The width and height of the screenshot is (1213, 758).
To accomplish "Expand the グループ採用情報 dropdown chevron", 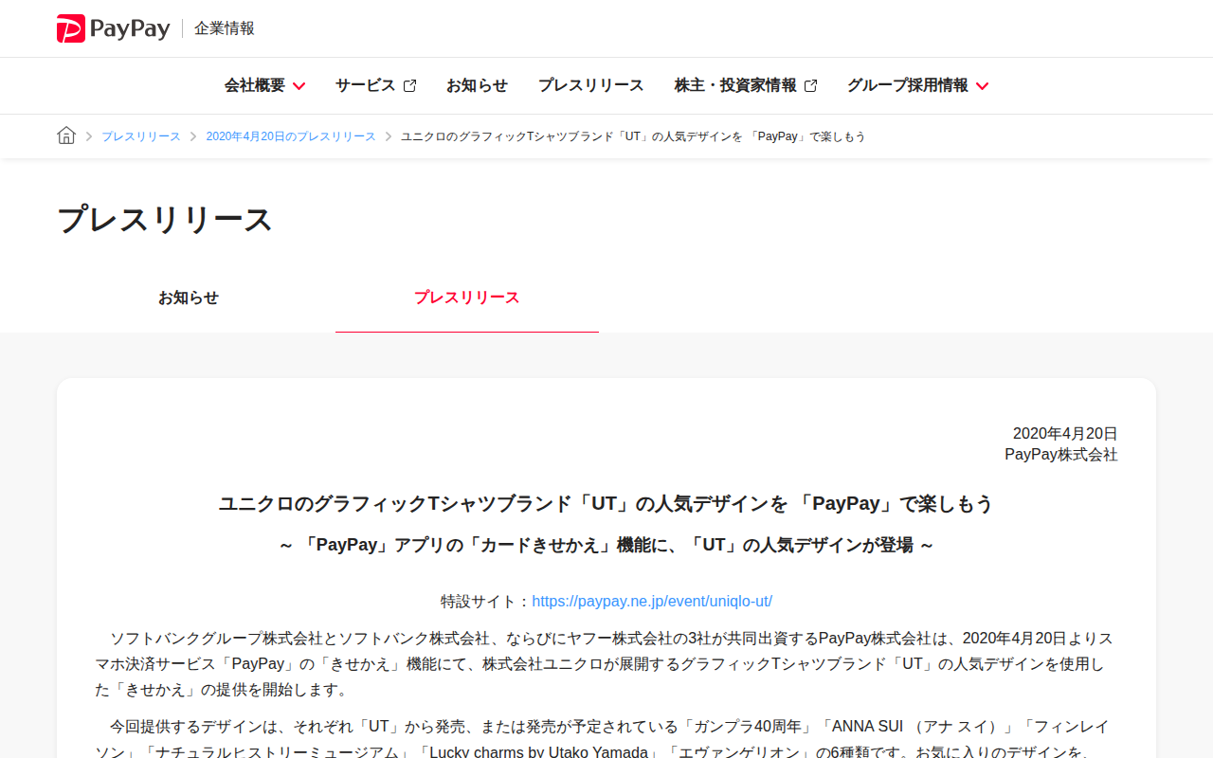I will coord(982,86).
